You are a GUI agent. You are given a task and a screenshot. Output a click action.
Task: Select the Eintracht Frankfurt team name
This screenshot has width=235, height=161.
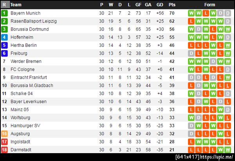pyautogui.click(x=29, y=77)
